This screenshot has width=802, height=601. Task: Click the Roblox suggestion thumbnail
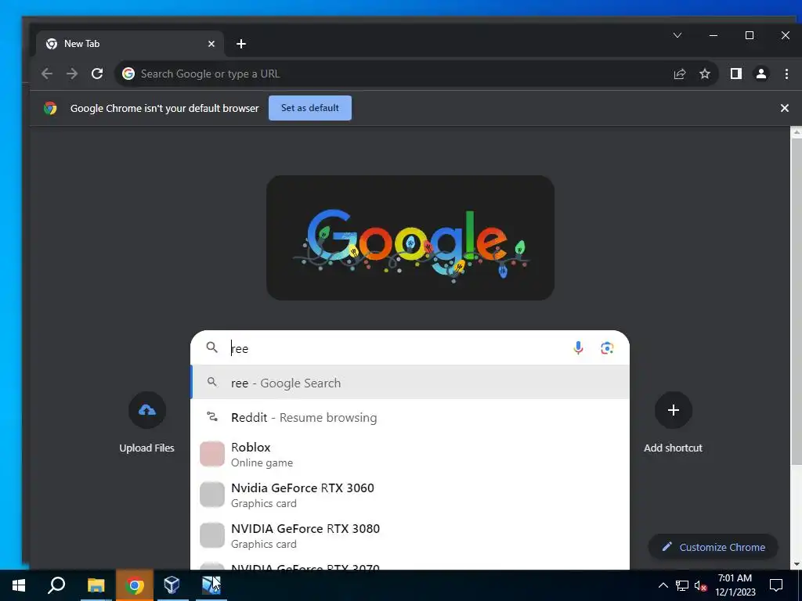click(x=212, y=454)
